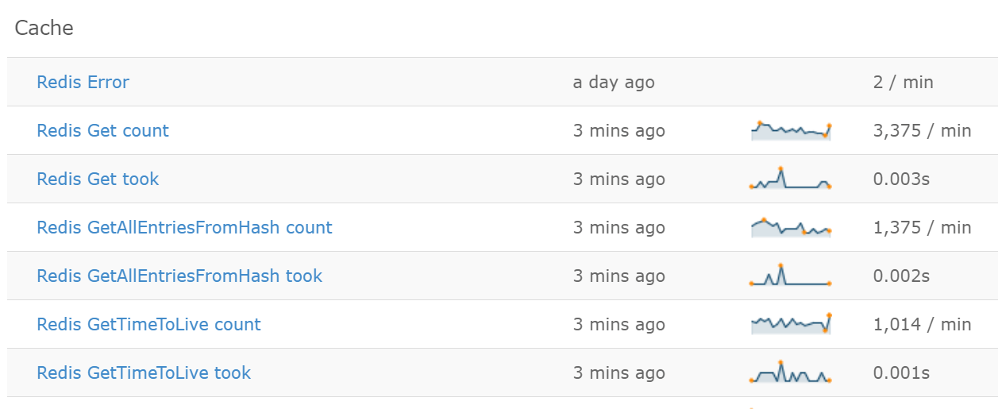Image resolution: width=998 pixels, height=409 pixels.
Task: Open Redis GetTimeToLive took link
Action: tap(144, 372)
